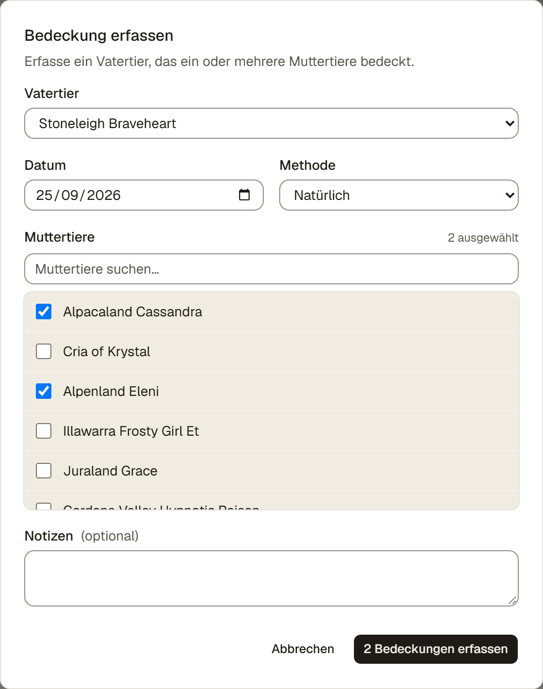Screen dimensions: 543x689
Task: Uncheck the Alpenland Eleni checkbox
Action: [44, 391]
